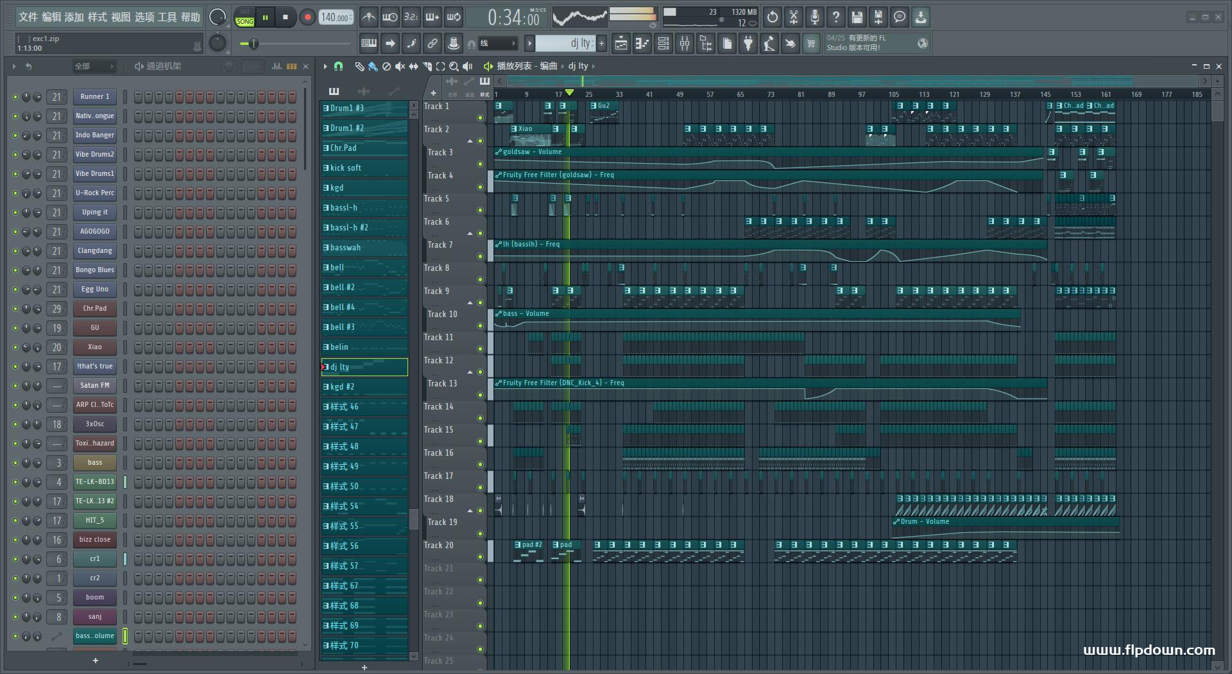The image size is (1232, 674).
Task: Open the snap setting dropdown labeled 线
Action: [498, 44]
